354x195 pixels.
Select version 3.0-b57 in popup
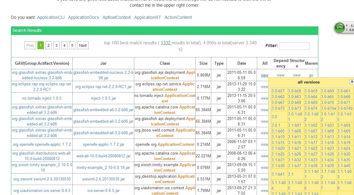278,91
